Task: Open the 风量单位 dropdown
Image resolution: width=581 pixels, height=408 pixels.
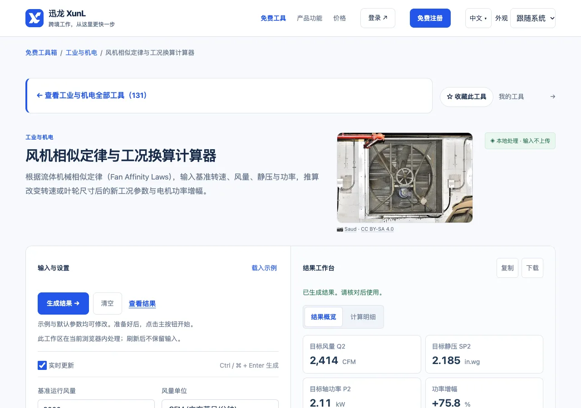Action: (x=220, y=403)
